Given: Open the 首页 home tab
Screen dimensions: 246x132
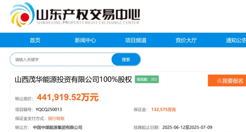Looking at the screenshot, I should [x=35, y=40].
